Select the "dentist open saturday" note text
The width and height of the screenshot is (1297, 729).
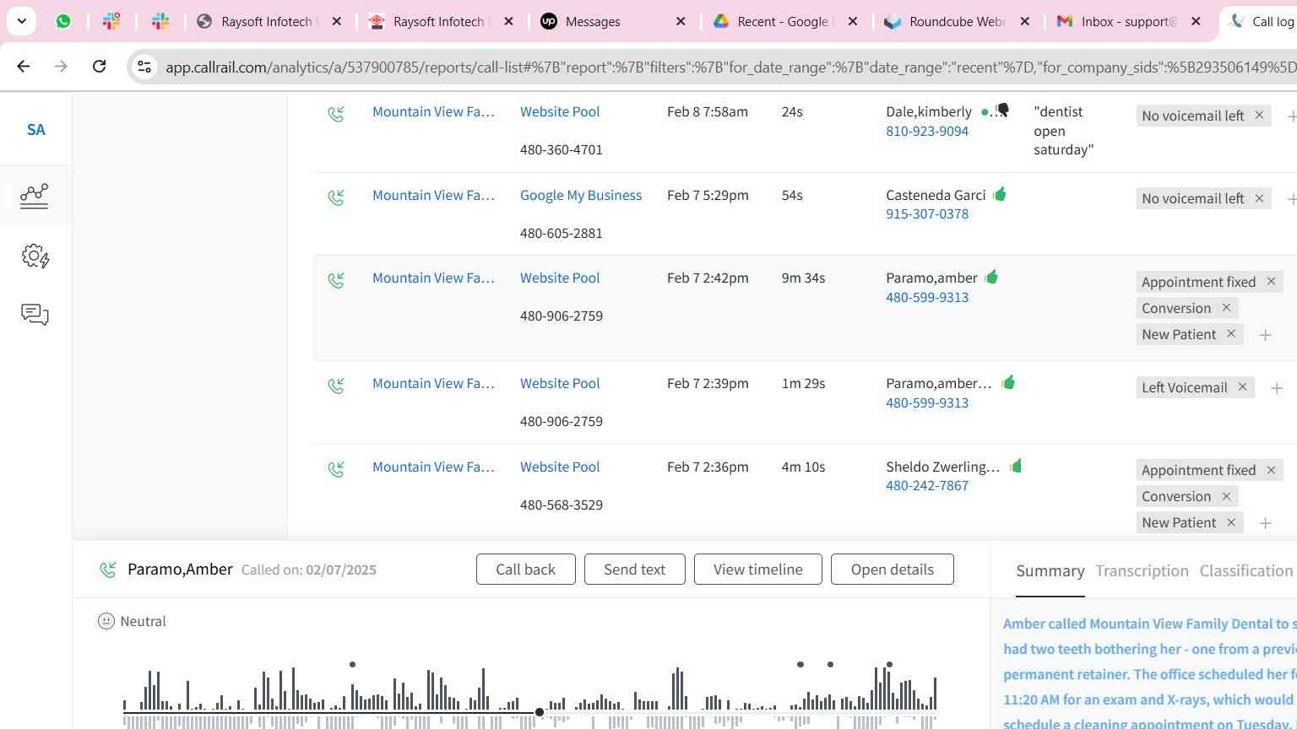[1063, 131]
